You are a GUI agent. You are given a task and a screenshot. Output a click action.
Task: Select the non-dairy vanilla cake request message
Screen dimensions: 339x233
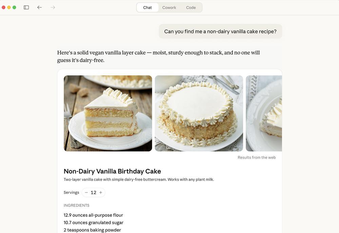point(220,32)
